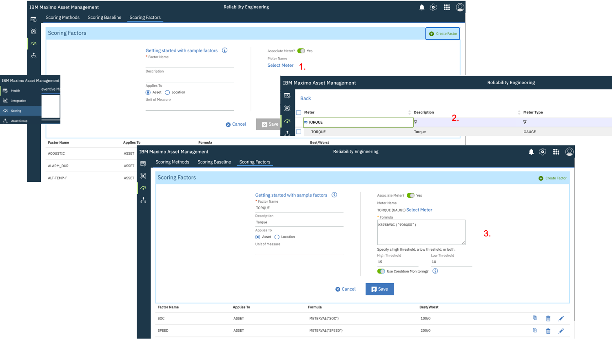Open app switcher grid in TORQUE factor window
This screenshot has height=339, width=612.
pyautogui.click(x=556, y=152)
